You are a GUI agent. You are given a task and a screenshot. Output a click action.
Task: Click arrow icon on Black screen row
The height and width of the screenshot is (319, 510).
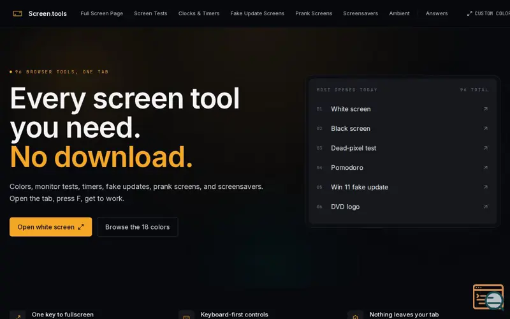485,129
